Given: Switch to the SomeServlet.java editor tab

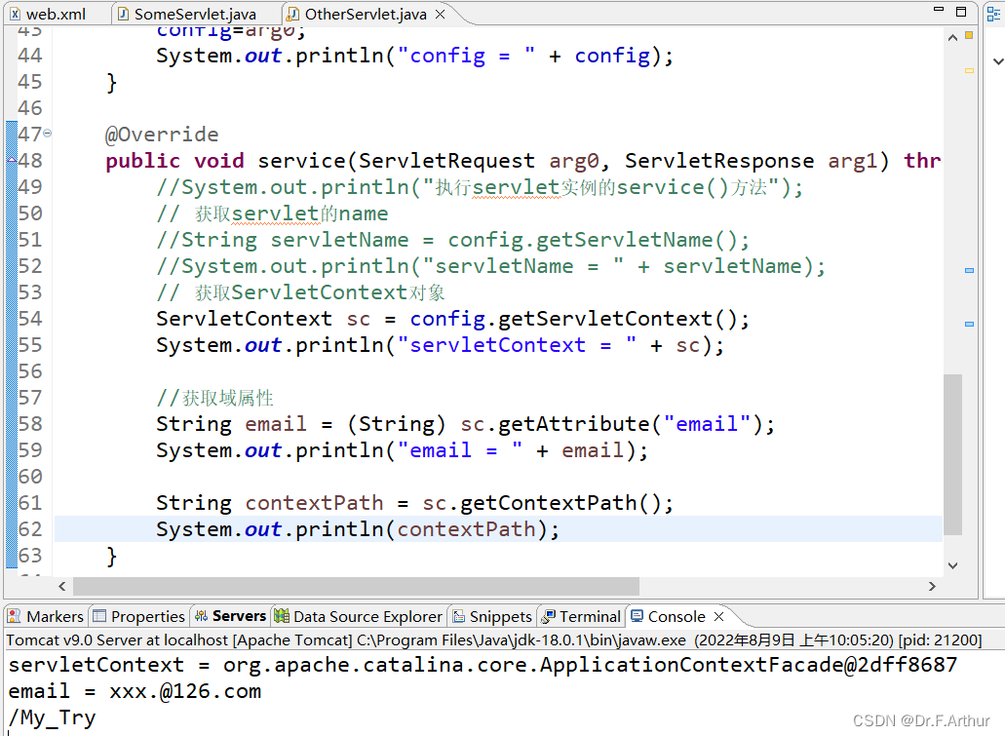Looking at the screenshot, I should 187,14.
